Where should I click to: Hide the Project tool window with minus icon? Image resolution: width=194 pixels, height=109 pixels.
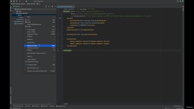[55, 6]
